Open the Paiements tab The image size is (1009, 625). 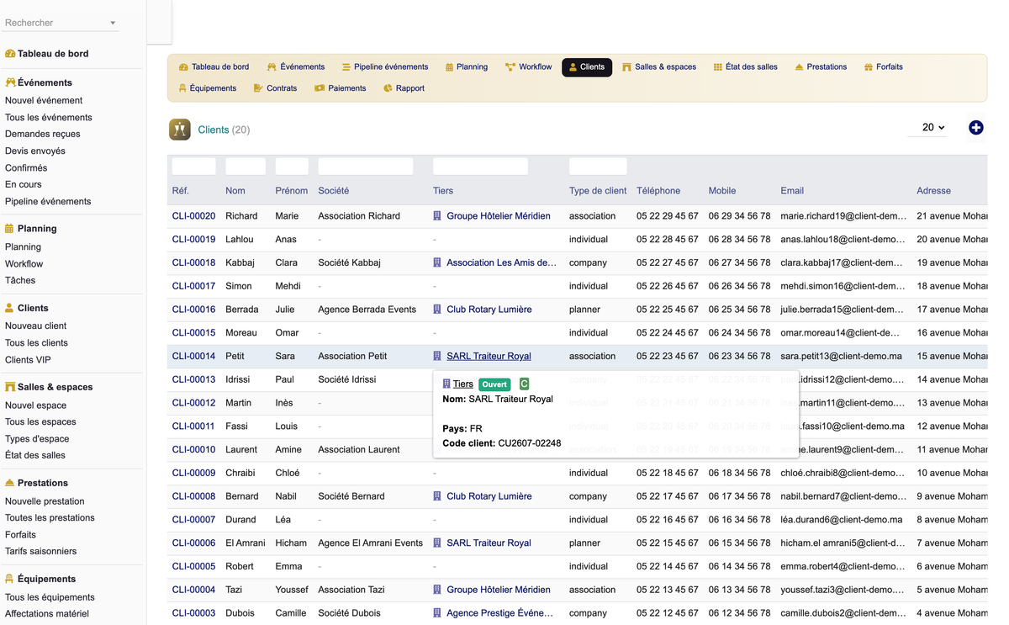pyautogui.click(x=341, y=88)
